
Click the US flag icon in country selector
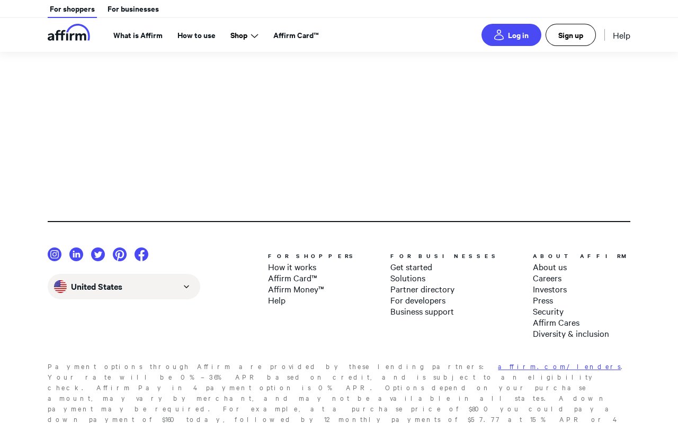tap(60, 287)
